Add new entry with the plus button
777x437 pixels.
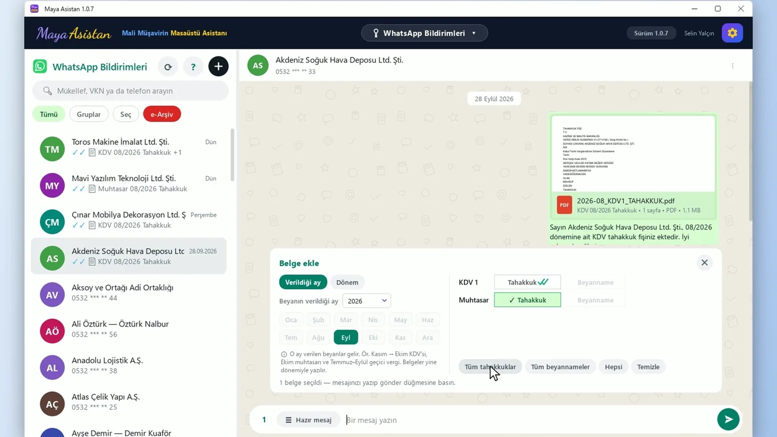coord(219,67)
